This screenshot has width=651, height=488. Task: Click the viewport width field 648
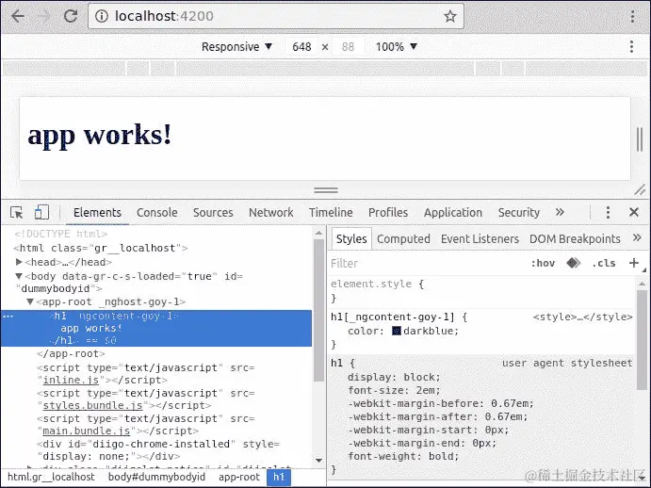click(x=301, y=46)
